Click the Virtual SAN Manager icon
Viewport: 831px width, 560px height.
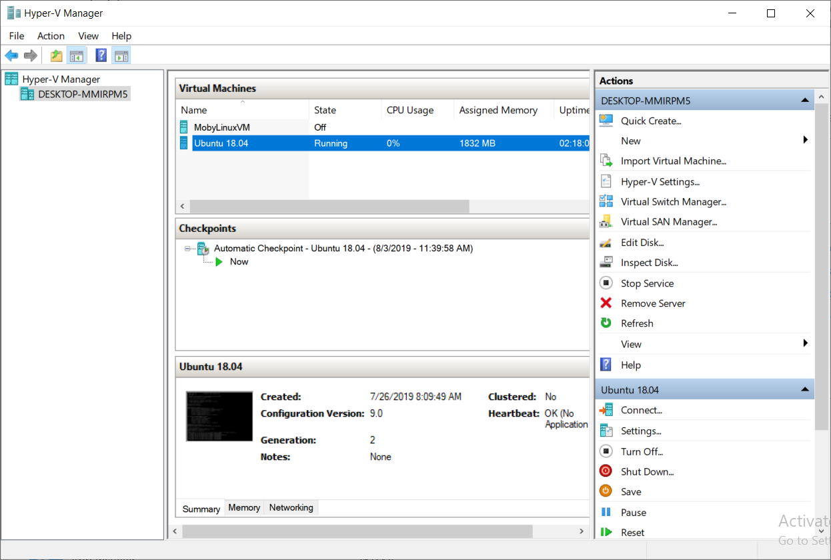(606, 221)
